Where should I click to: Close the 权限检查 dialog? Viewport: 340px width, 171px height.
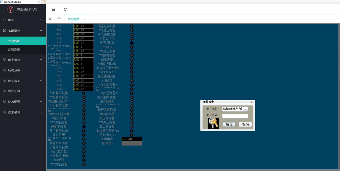tap(252, 102)
